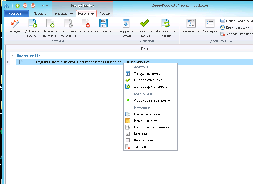The image size is (253, 184).
Task: Choose Настройки источника in context menu
Action: coord(151,127)
